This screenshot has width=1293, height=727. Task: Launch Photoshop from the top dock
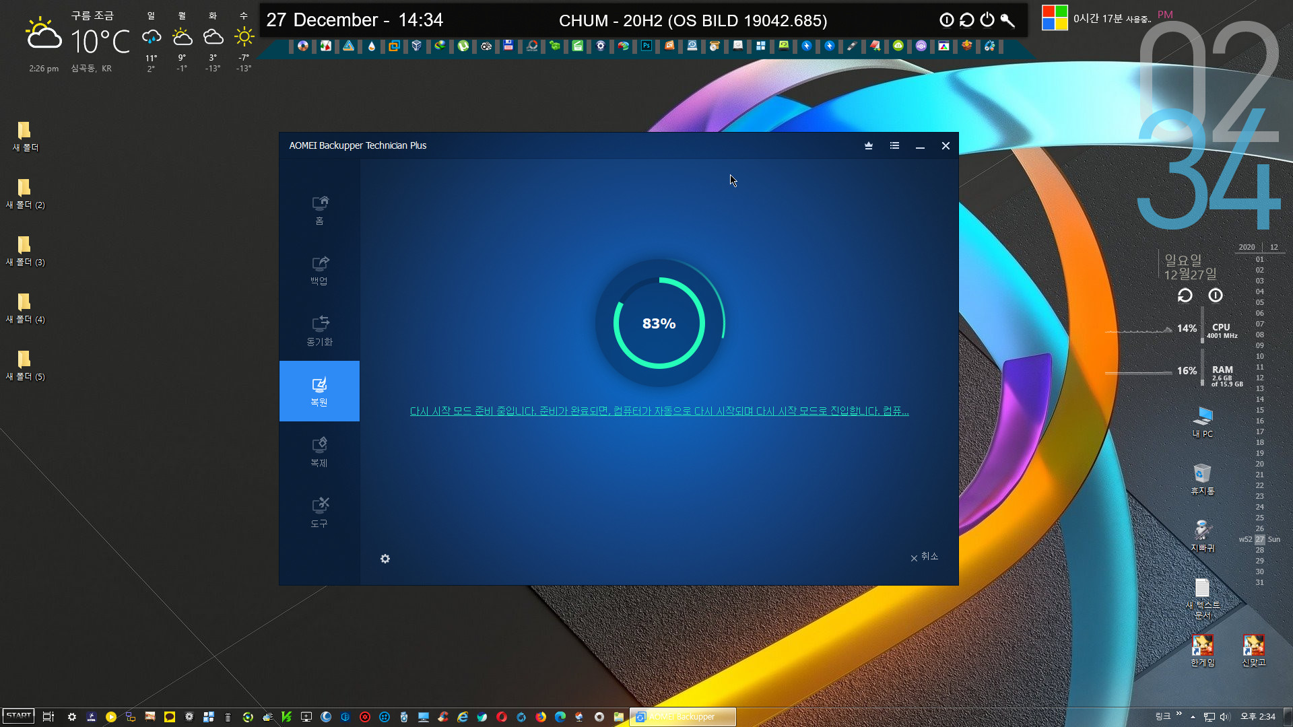point(646,46)
